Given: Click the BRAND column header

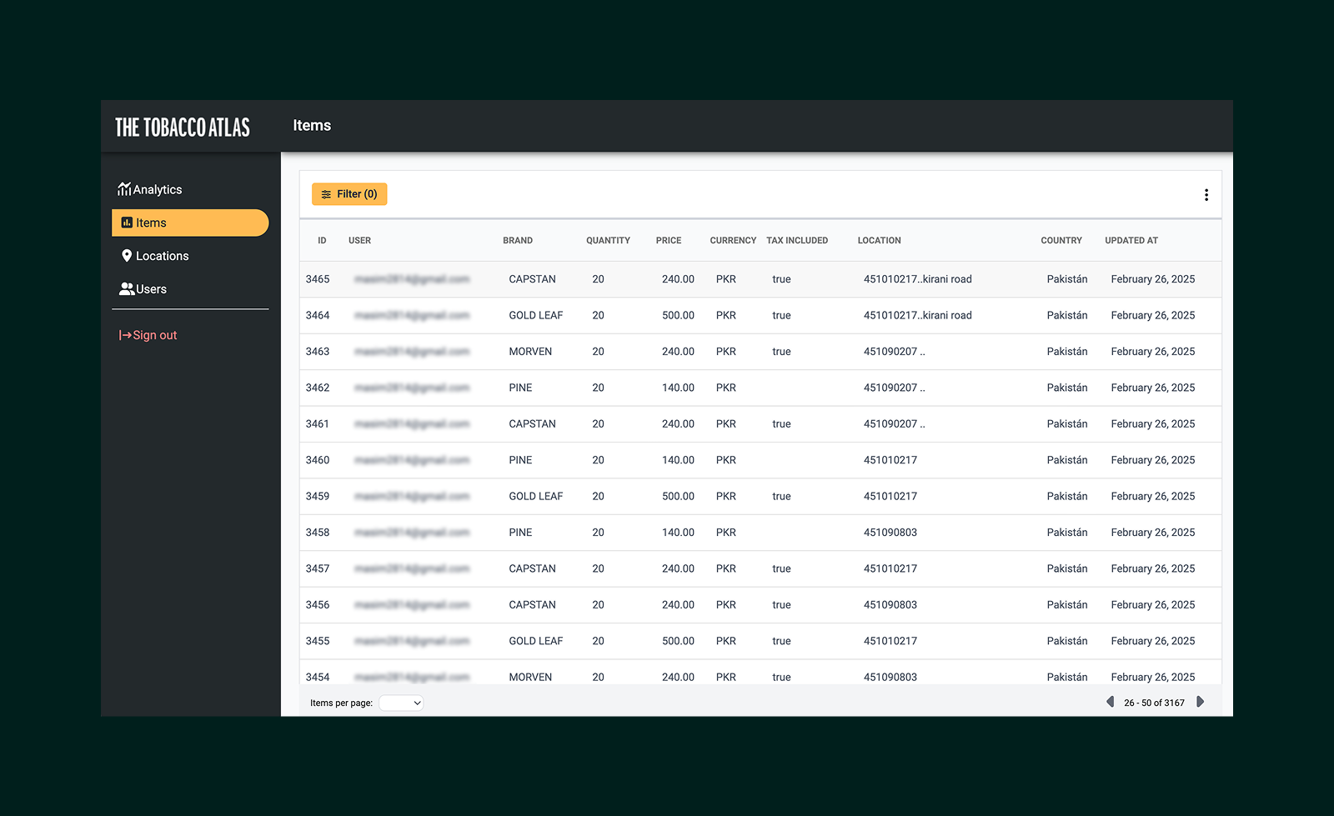Looking at the screenshot, I should (518, 240).
